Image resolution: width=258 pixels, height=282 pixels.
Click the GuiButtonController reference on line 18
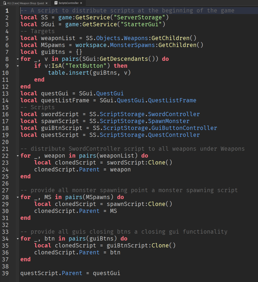coord(184,128)
